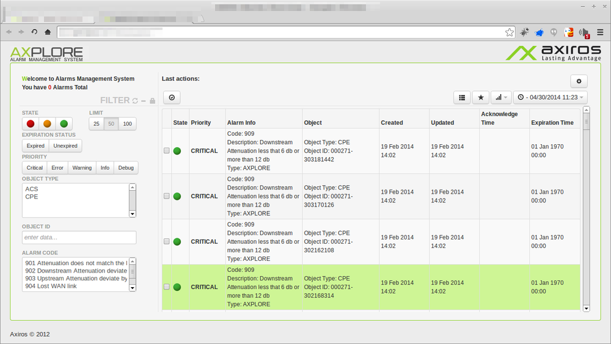The width and height of the screenshot is (611, 344).
Task: Click the star favorites button
Action: tap(481, 97)
